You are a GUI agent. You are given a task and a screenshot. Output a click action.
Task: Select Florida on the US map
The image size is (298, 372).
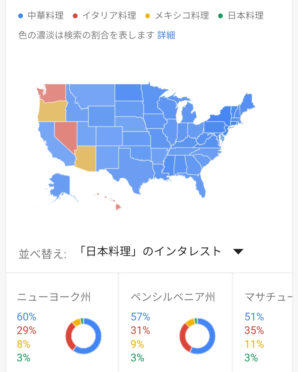pyautogui.click(x=201, y=186)
